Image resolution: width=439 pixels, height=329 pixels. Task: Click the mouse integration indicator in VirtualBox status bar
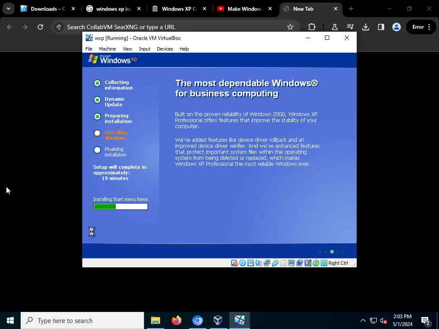[x=316, y=263]
